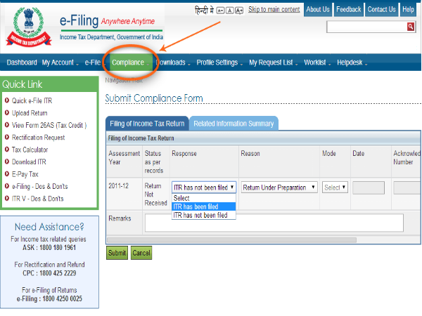
Task: Select Filing of Income Tax Return tab
Action: pyautogui.click(x=147, y=124)
